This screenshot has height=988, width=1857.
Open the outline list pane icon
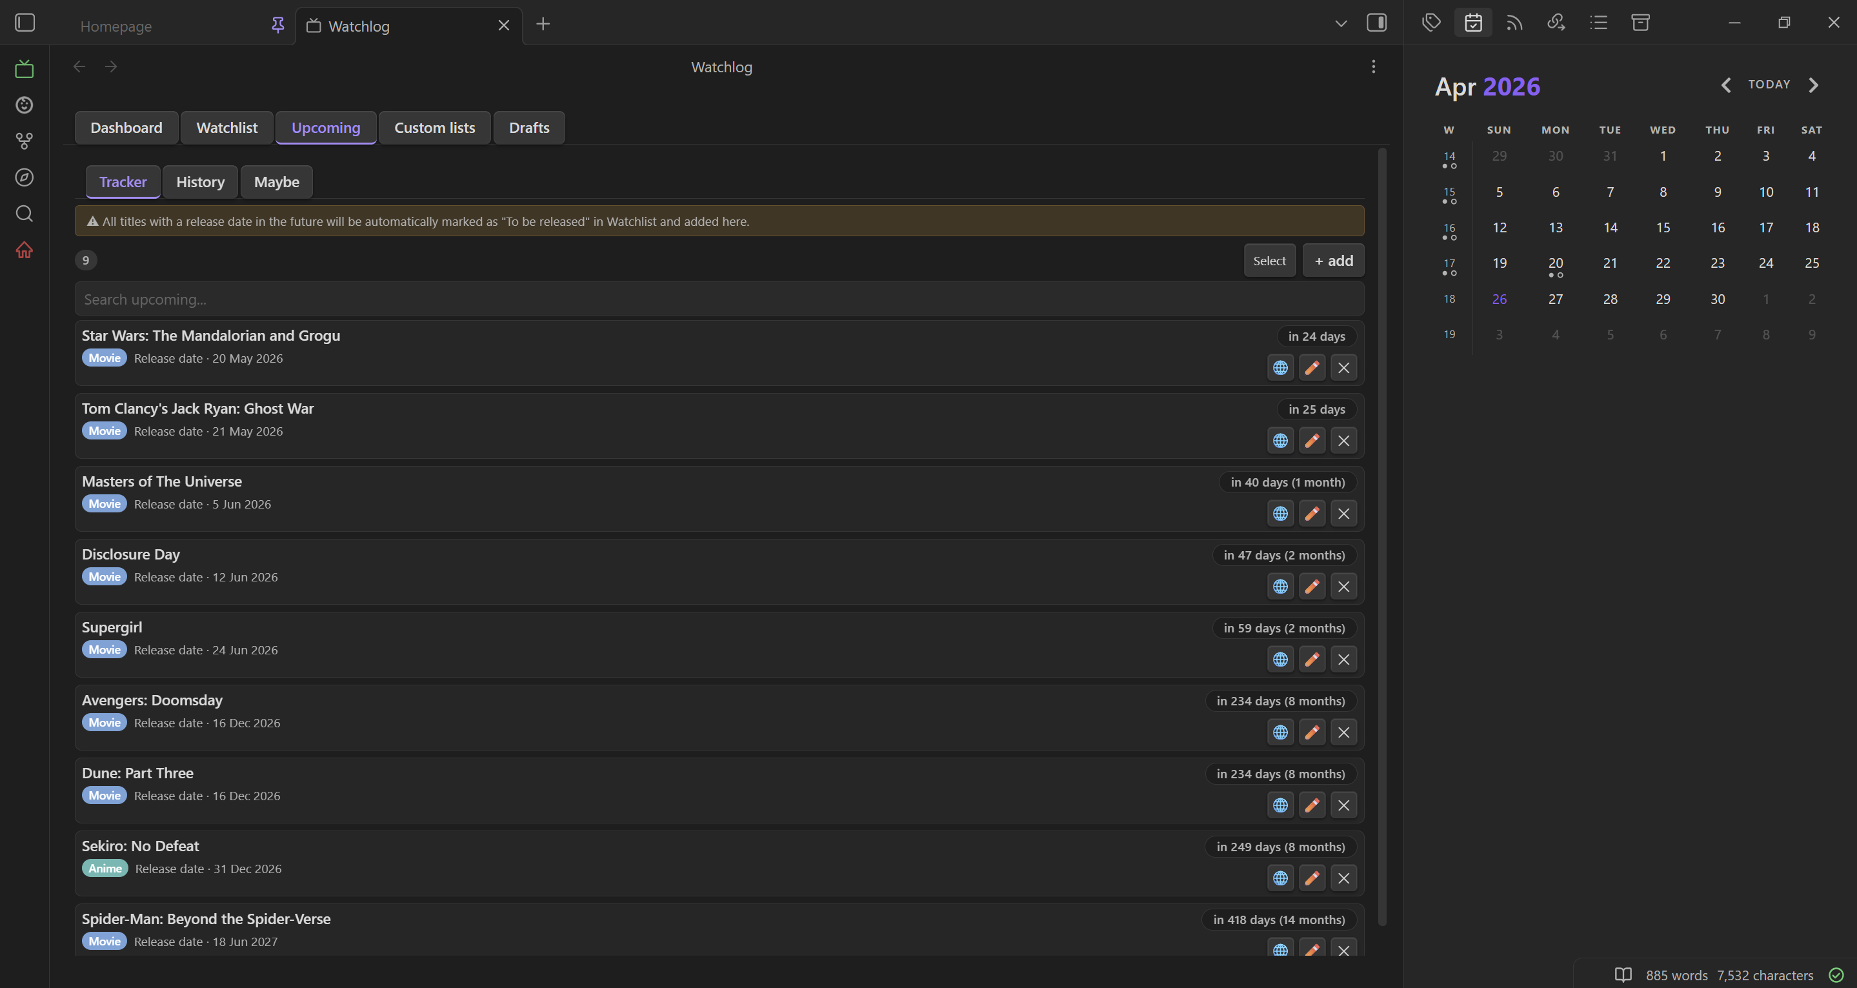coord(1598,23)
